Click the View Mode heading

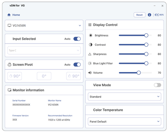(x=102, y=85)
